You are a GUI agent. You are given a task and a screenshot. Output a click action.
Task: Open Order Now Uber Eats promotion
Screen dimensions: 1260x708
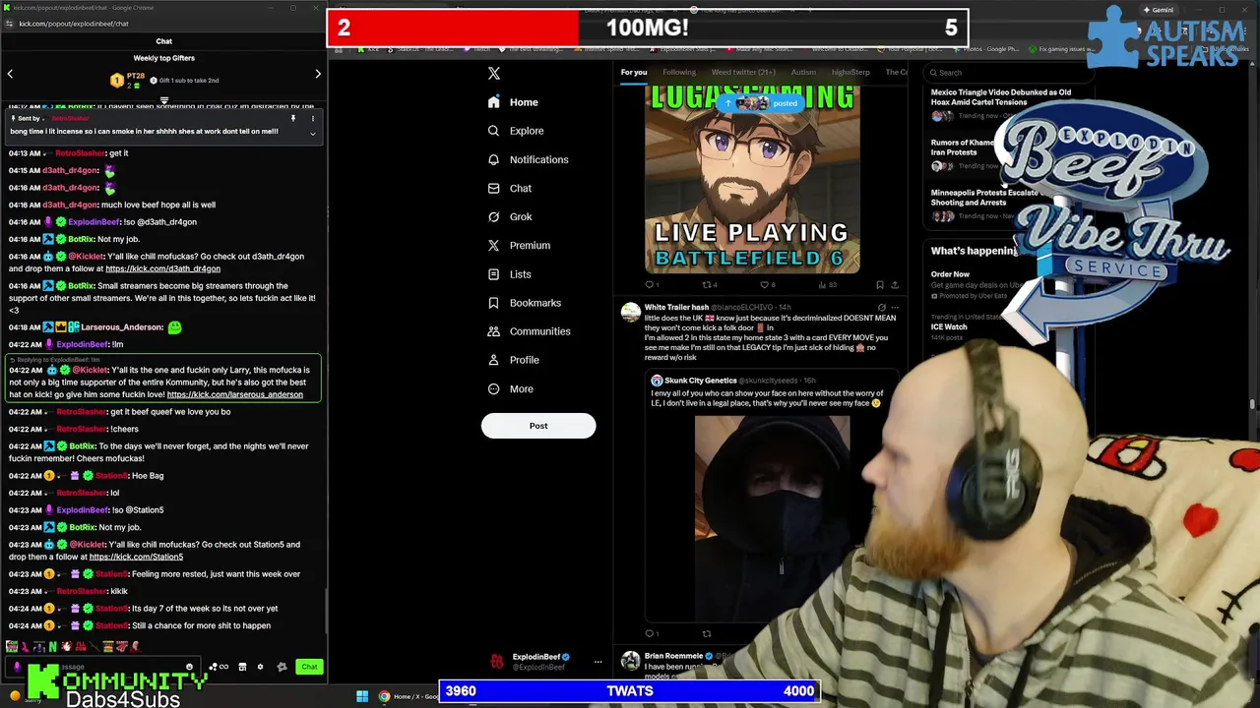(950, 274)
